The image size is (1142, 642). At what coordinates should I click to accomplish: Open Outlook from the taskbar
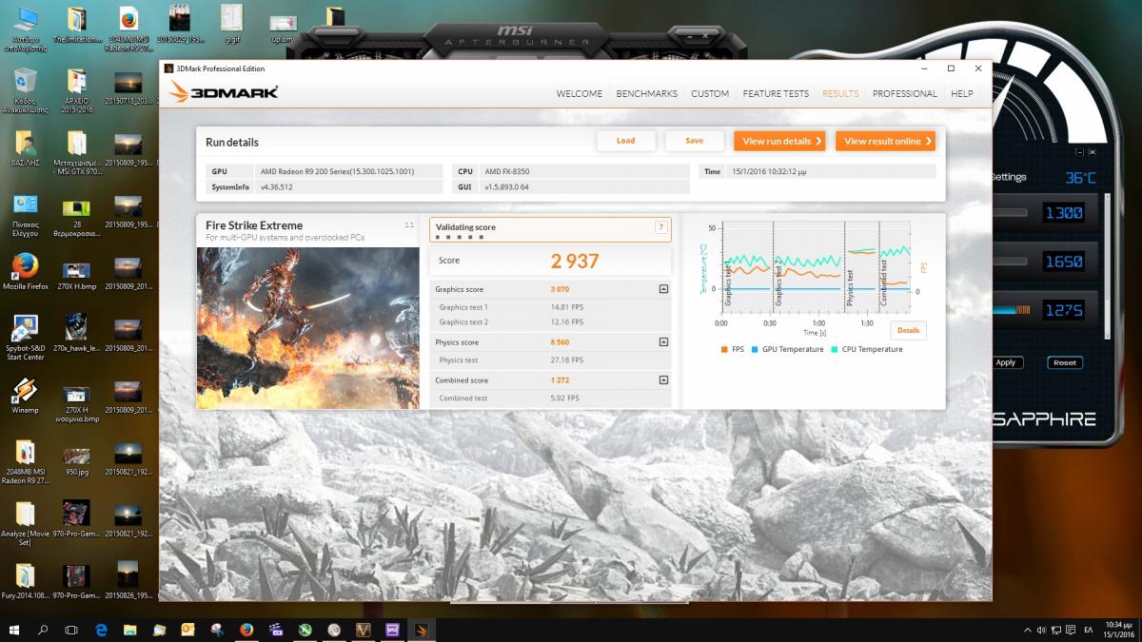point(187,630)
